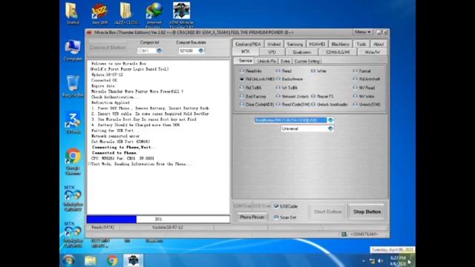Viewport: 475px width, 267px height.
Task: Switch to the CDMA/LG/MI tab
Action: (338, 52)
